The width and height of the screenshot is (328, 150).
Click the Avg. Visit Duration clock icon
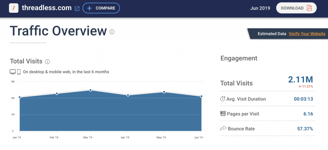223,99
